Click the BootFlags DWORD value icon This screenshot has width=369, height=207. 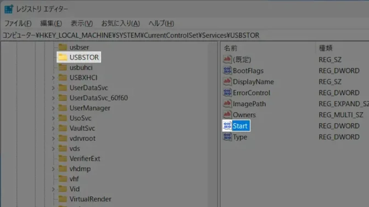coord(227,71)
